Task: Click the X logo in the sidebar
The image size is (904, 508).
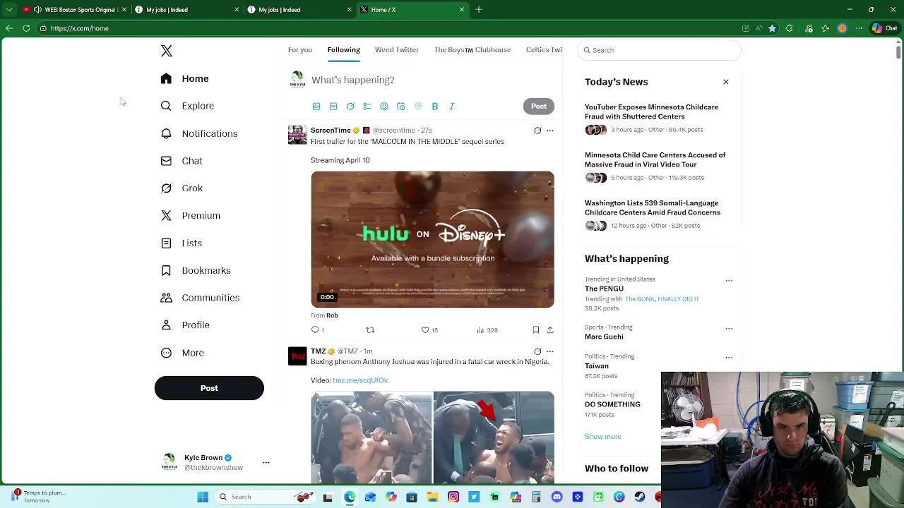Action: 167,51
